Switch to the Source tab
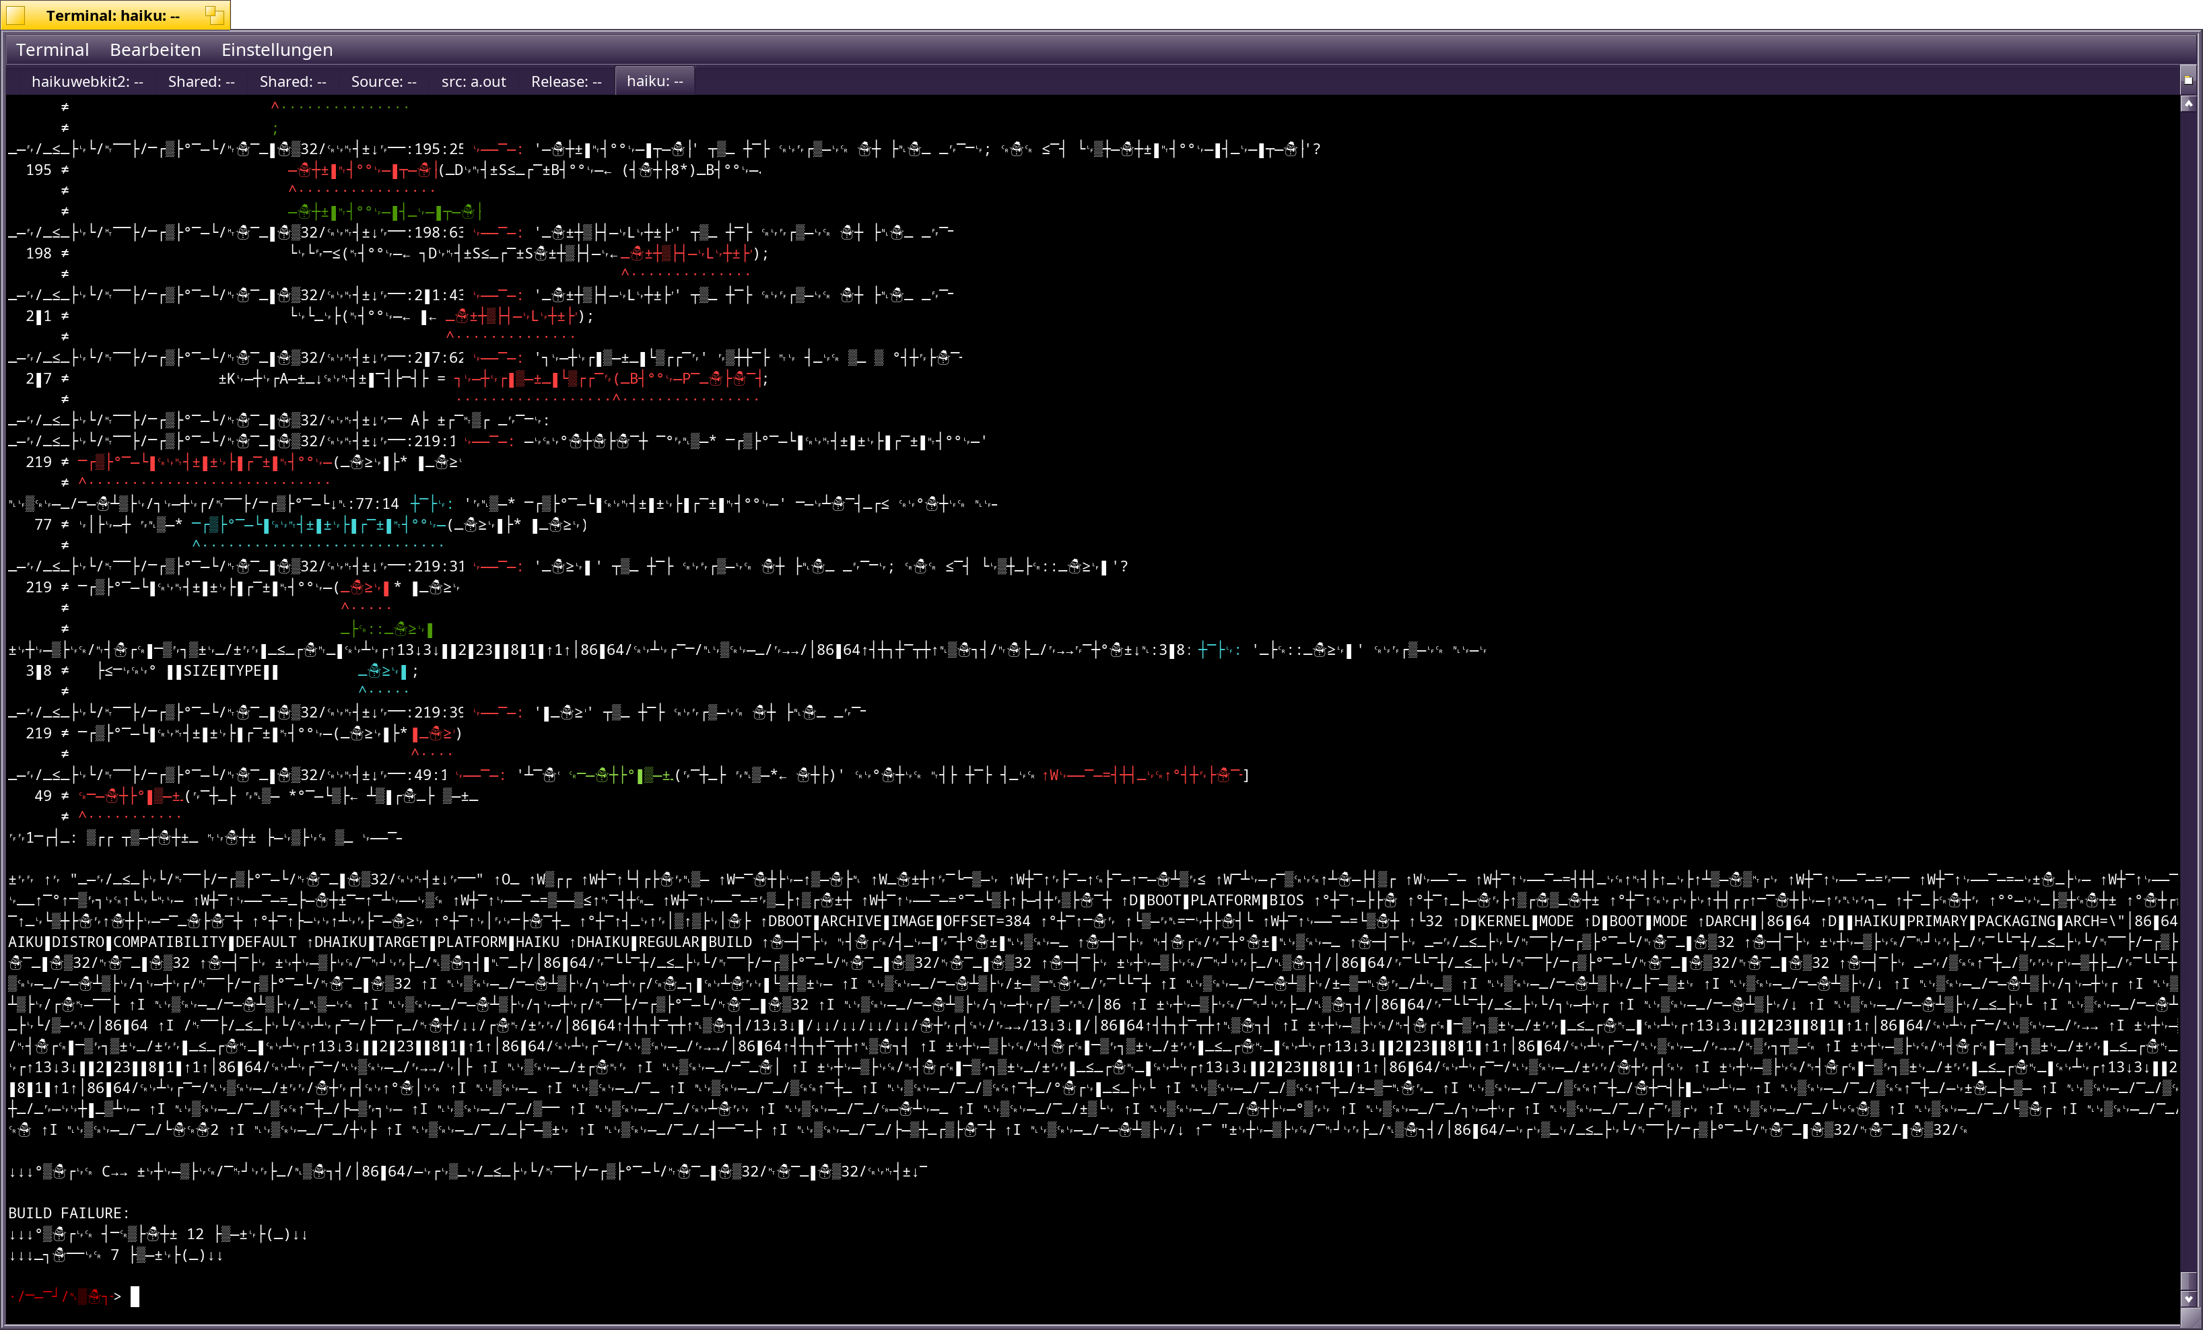The height and width of the screenshot is (1330, 2203). [384, 81]
